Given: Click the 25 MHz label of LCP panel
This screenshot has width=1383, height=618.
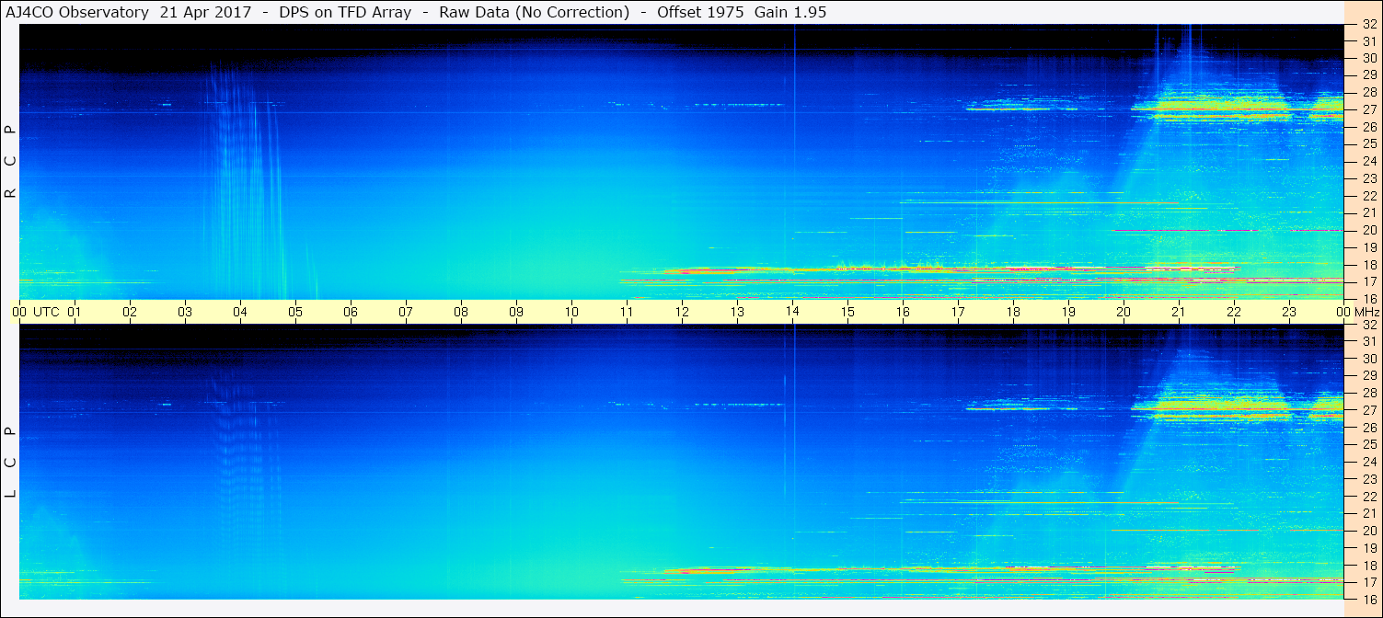Looking at the screenshot, I should (x=1369, y=444).
